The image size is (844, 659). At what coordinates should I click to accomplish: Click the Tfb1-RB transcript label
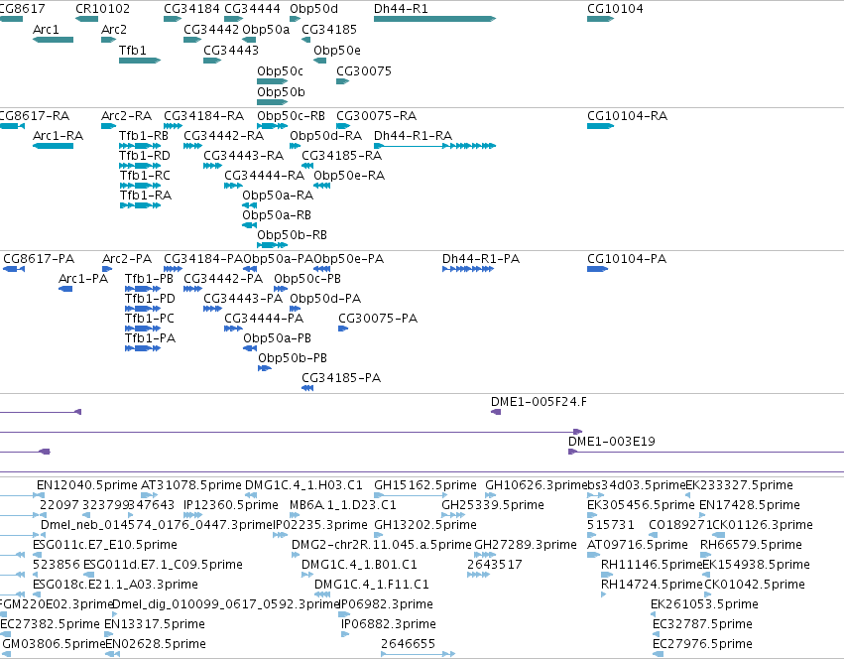(144, 136)
